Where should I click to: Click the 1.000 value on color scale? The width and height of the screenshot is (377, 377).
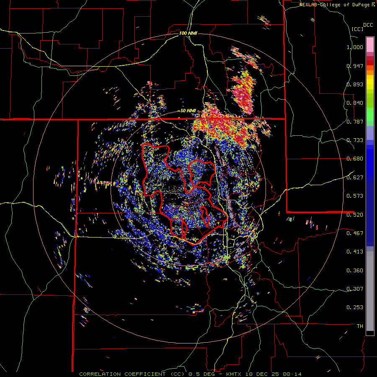click(x=355, y=47)
